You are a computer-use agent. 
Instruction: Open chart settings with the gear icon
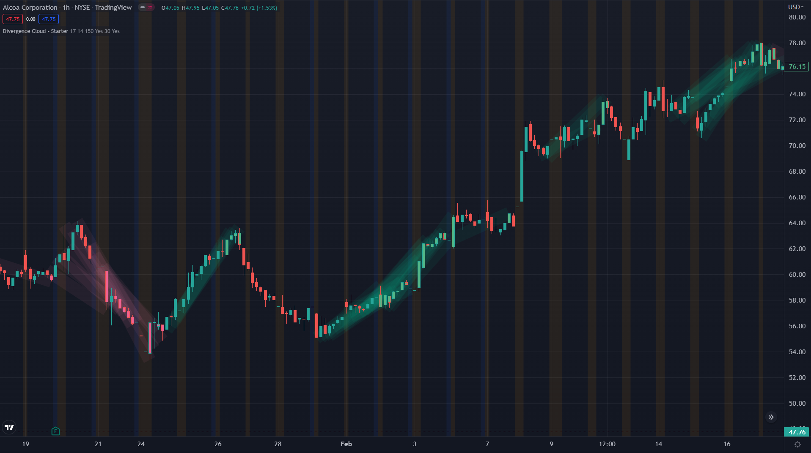pos(798,444)
